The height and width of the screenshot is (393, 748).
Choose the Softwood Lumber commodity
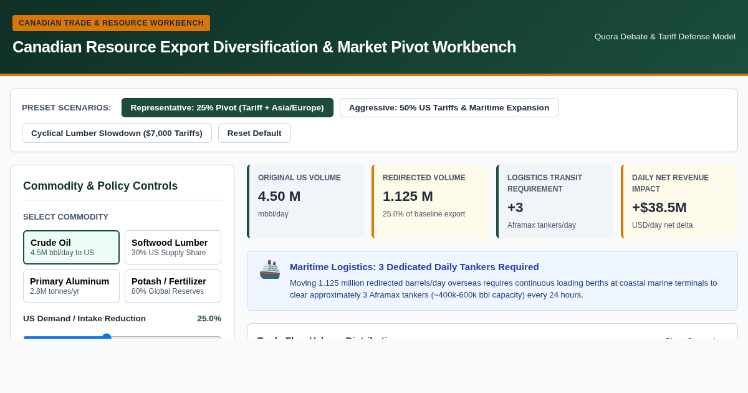click(173, 247)
